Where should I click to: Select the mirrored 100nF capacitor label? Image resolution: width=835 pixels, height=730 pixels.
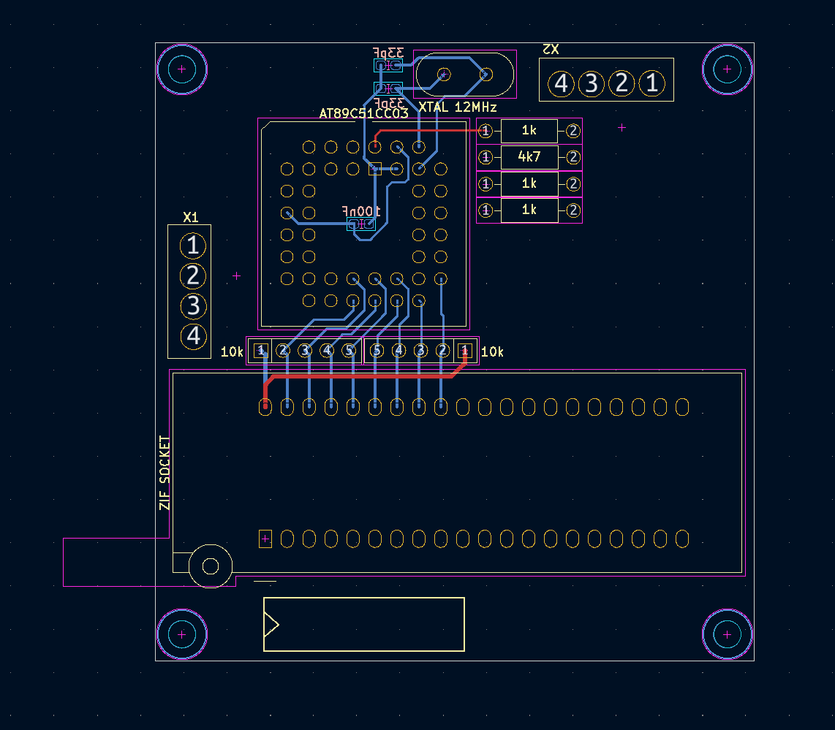(x=361, y=212)
